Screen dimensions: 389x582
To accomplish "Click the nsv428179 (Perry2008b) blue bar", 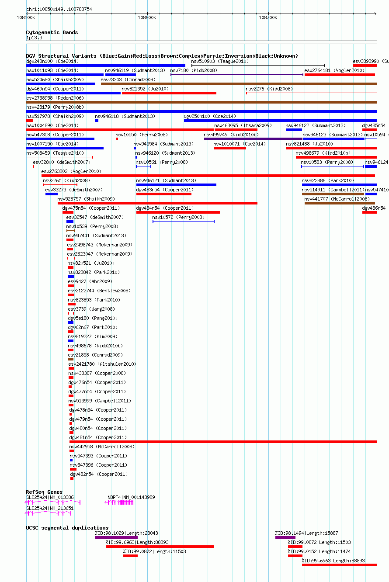I will click(201, 111).
